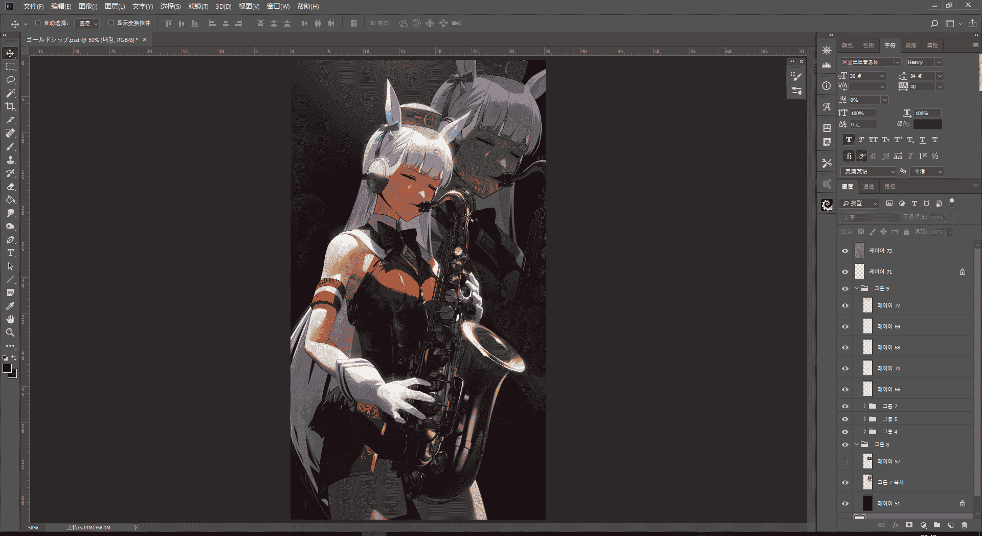The height and width of the screenshot is (536, 982).
Task: Open the 图像(I) menu
Action: point(88,6)
